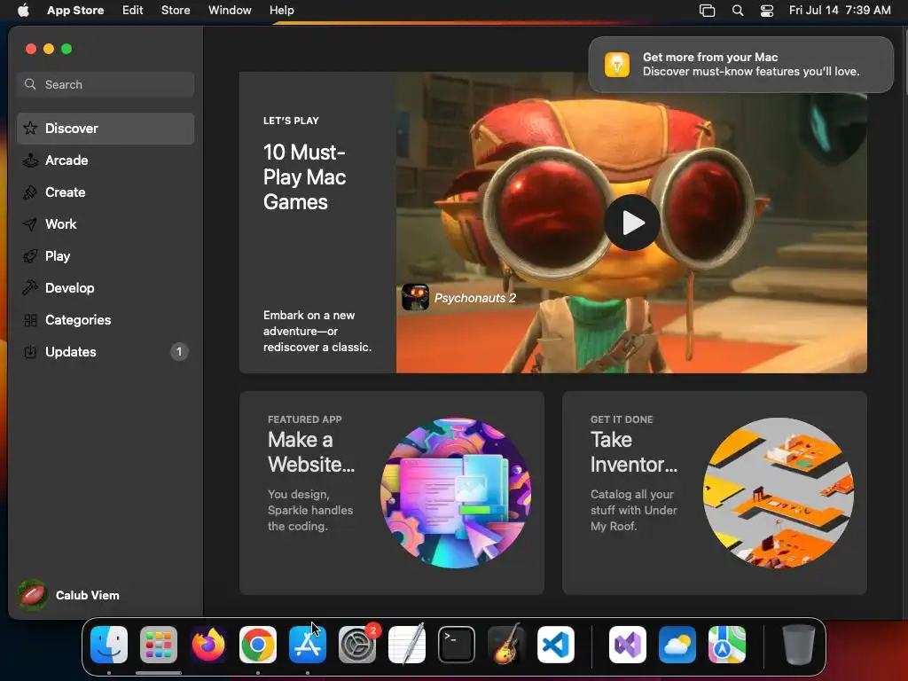The width and height of the screenshot is (908, 681).
Task: Click the Calub Viem avatar picture
Action: pyautogui.click(x=33, y=595)
